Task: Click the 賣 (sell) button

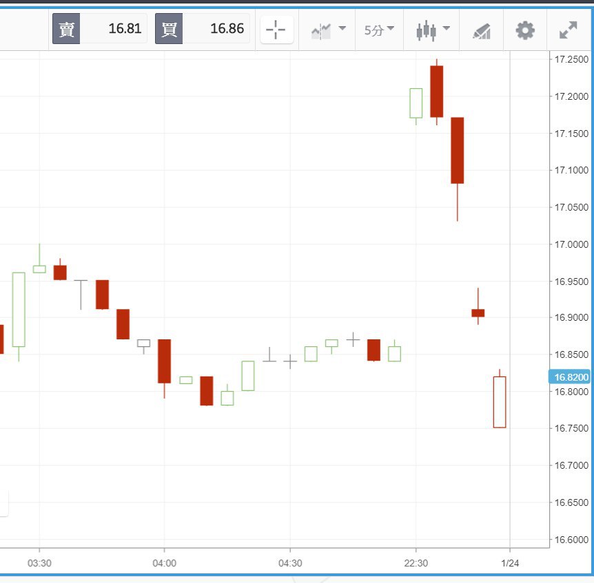Action: pyautogui.click(x=66, y=29)
